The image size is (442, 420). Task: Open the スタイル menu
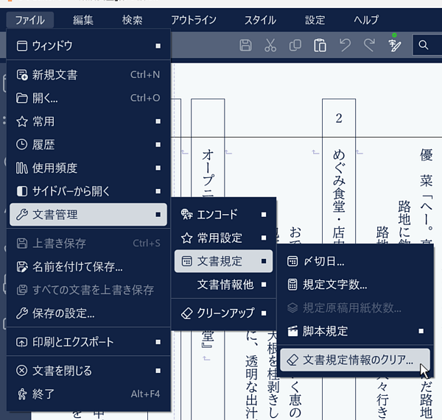point(260,20)
